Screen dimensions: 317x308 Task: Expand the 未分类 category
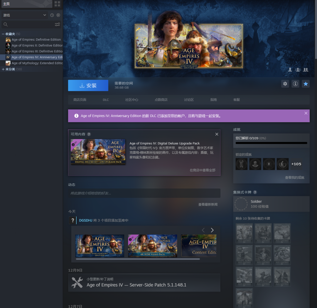[x=3, y=69]
